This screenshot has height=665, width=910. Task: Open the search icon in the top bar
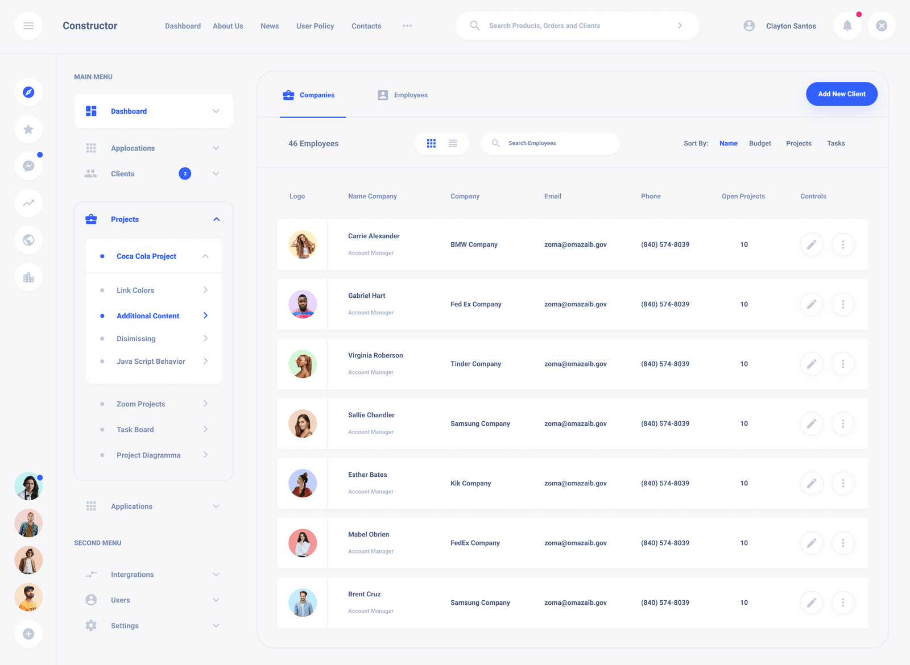click(474, 25)
